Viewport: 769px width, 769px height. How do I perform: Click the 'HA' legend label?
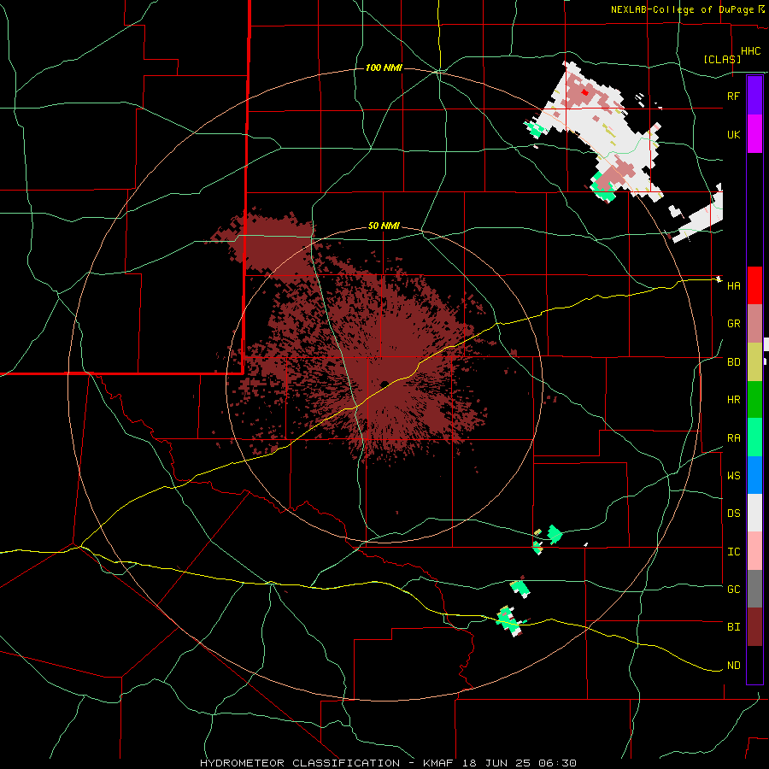point(733,285)
